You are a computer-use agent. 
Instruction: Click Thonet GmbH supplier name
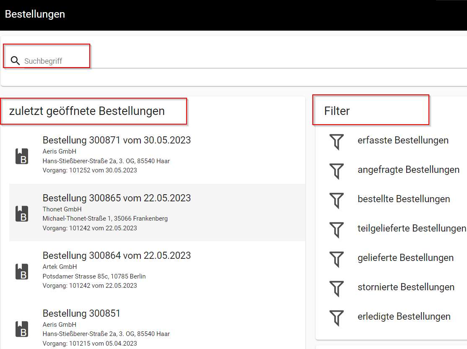(x=62, y=209)
